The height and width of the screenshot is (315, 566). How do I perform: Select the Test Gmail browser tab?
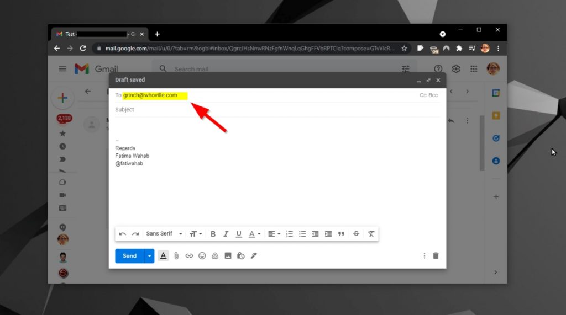pyautogui.click(x=99, y=34)
